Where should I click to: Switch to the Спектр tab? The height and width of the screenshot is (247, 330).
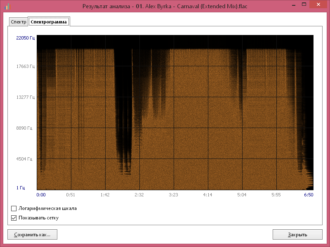click(x=19, y=22)
